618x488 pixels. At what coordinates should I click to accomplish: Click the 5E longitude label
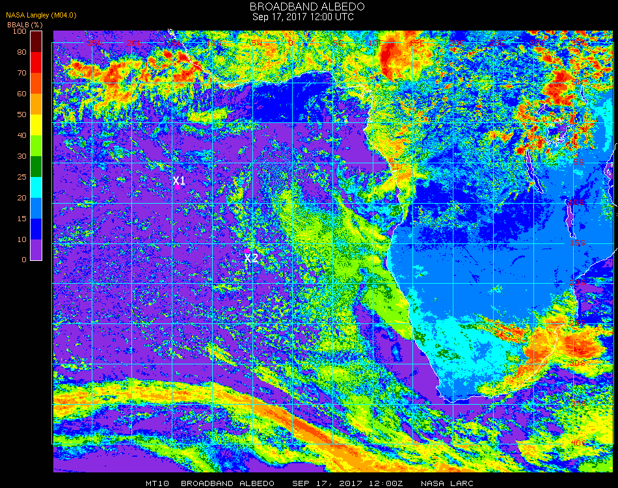pos(338,43)
